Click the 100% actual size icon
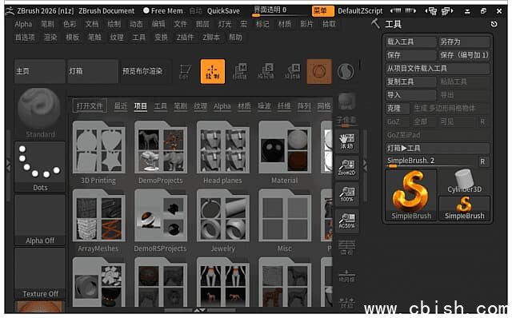Screen dimensions: 512x318 (346, 194)
